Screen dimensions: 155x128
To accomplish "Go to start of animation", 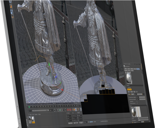I will coord(55,110).
